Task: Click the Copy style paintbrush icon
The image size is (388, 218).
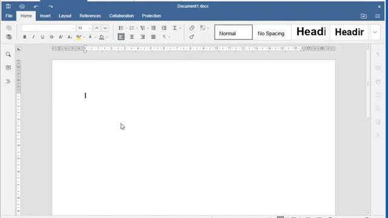Action: pyautogui.click(x=192, y=37)
